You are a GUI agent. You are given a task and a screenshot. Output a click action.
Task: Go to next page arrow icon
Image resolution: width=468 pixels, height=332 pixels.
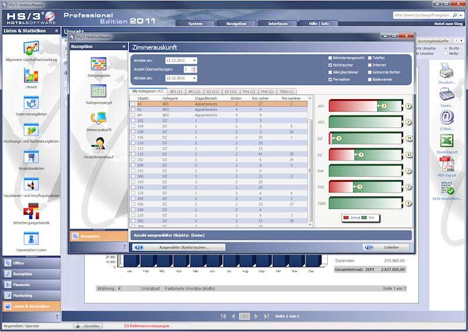click(256, 316)
